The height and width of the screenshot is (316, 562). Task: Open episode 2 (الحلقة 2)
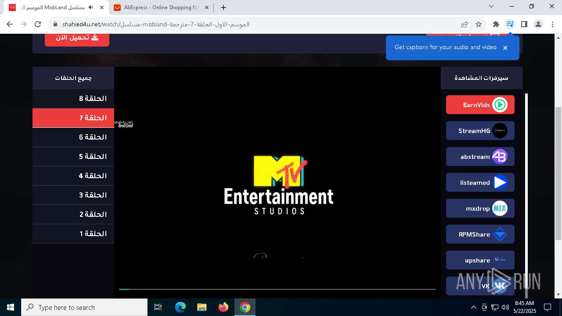73,214
